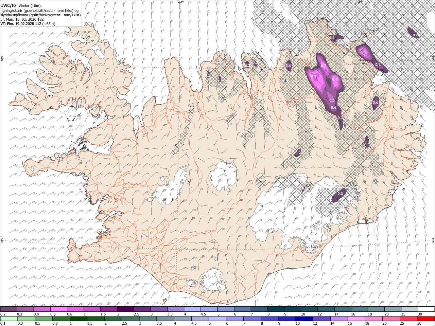
Task: Click the '0.1' number in the rain legend row
Action: [x=3, y=324]
